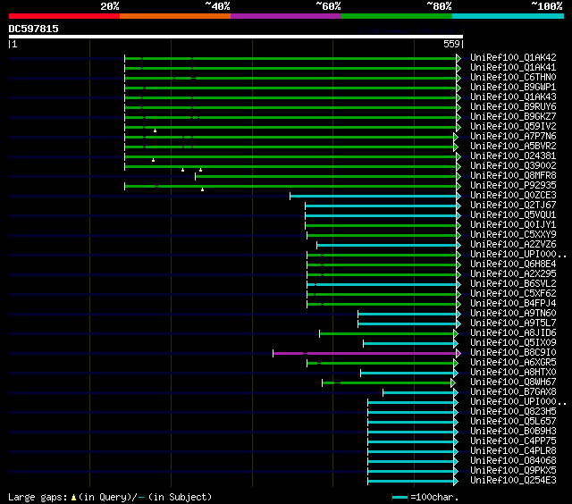Screen dimensions: 572x504
Task: Click the yellow gap marker under the Q59IV2 alignment
Action: click(155, 130)
